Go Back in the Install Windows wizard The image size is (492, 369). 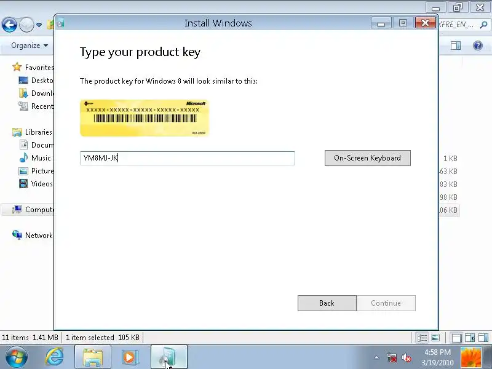pyautogui.click(x=327, y=303)
